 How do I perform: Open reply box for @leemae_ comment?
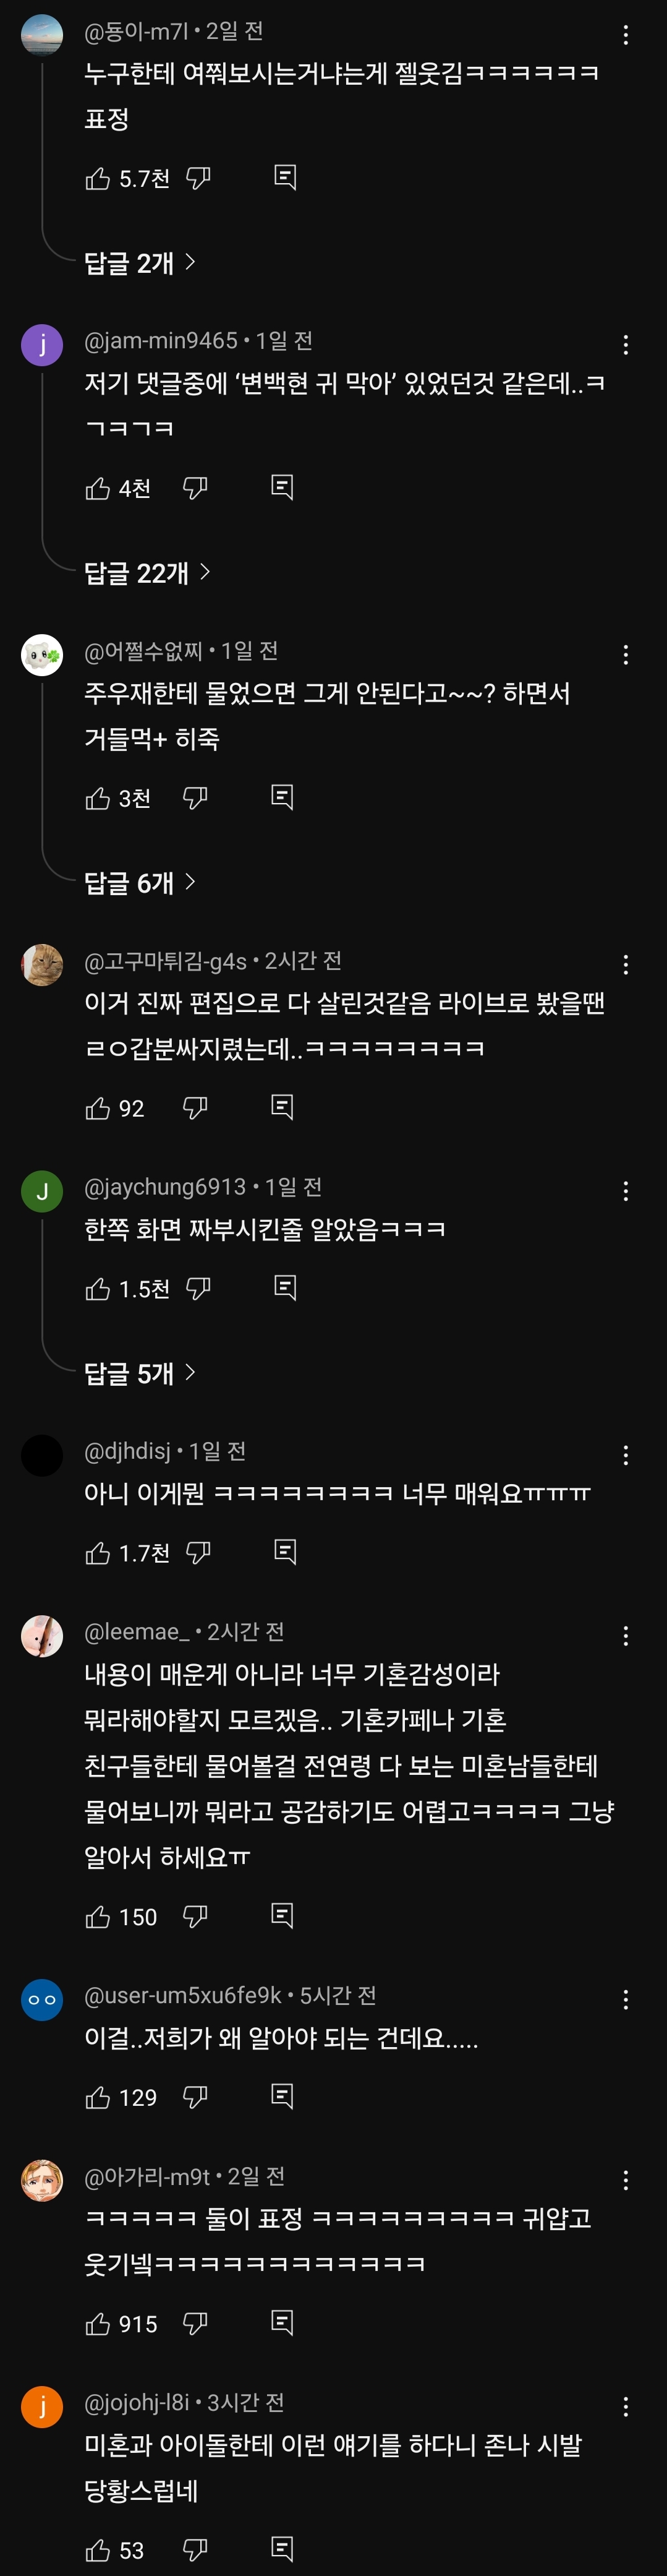click(283, 1917)
